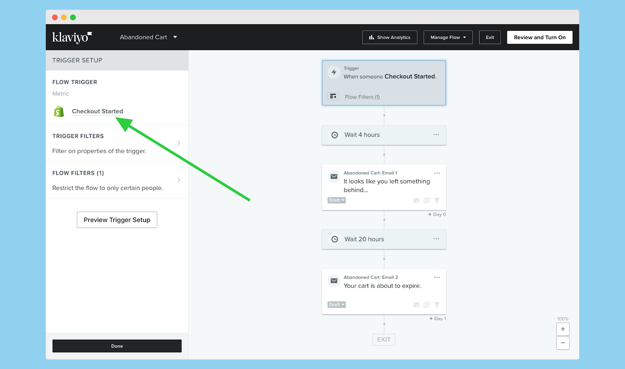Open the Abandoned Cart flow name dropdown

coord(148,37)
